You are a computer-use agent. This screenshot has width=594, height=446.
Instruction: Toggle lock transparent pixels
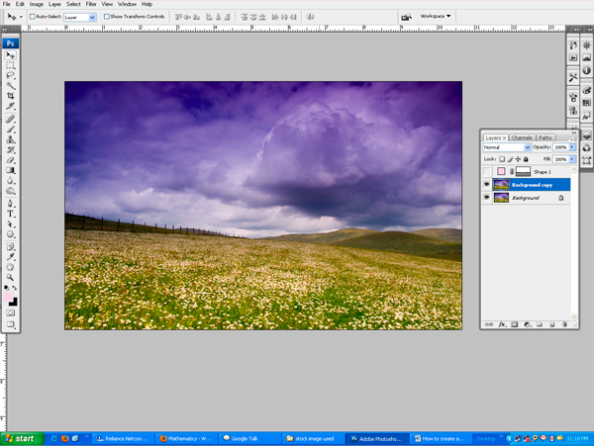click(502, 159)
